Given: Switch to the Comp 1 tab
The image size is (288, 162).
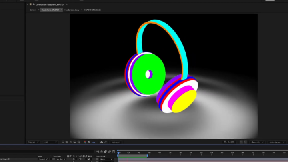Looking at the screenshot, I should pyautogui.click(x=33, y=10).
